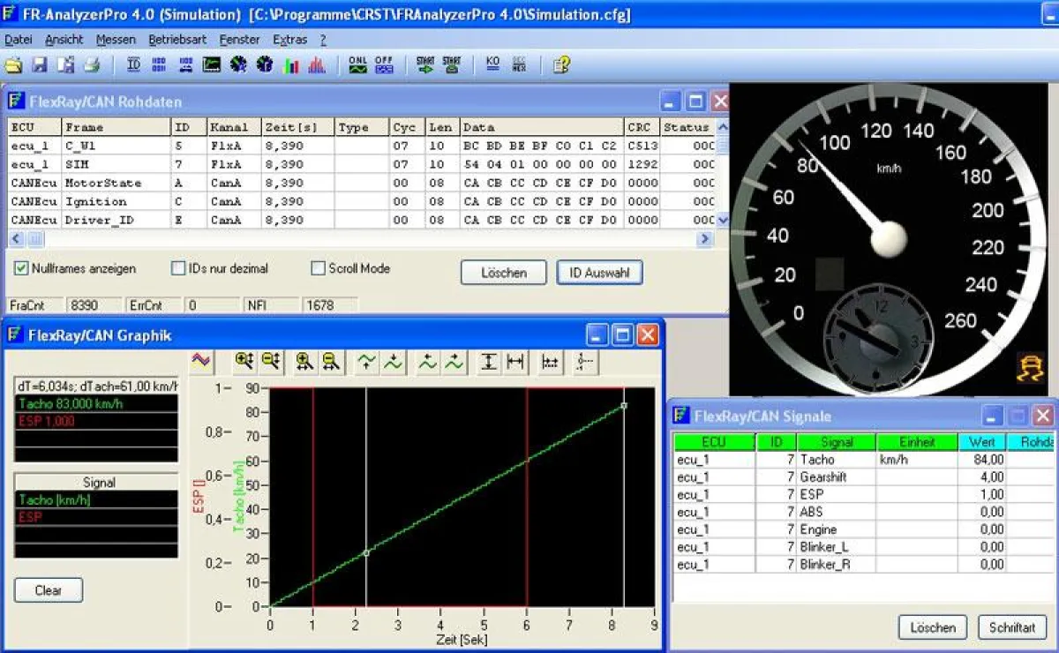Enable the IDs nur dezimal checkbox
Image resolution: width=1059 pixels, height=653 pixels.
pyautogui.click(x=178, y=268)
